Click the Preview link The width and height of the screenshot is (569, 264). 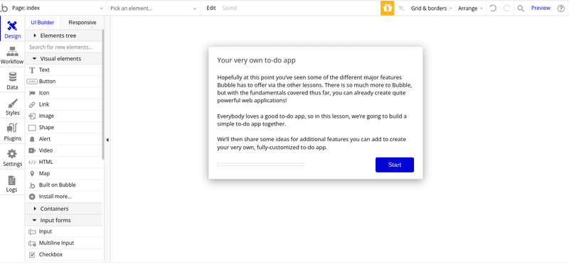[541, 8]
